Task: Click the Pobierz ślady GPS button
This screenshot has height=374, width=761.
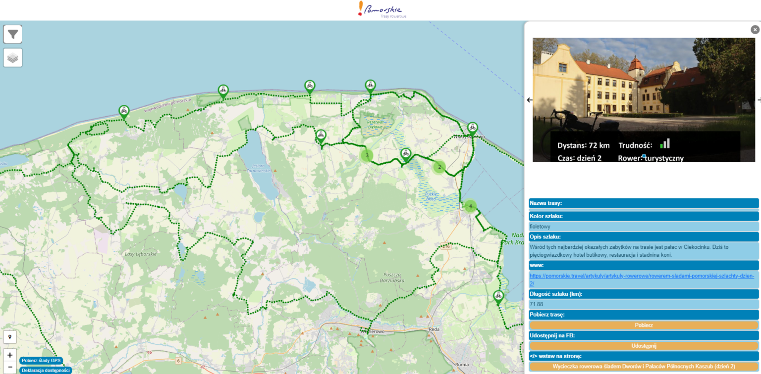Action: 41,361
